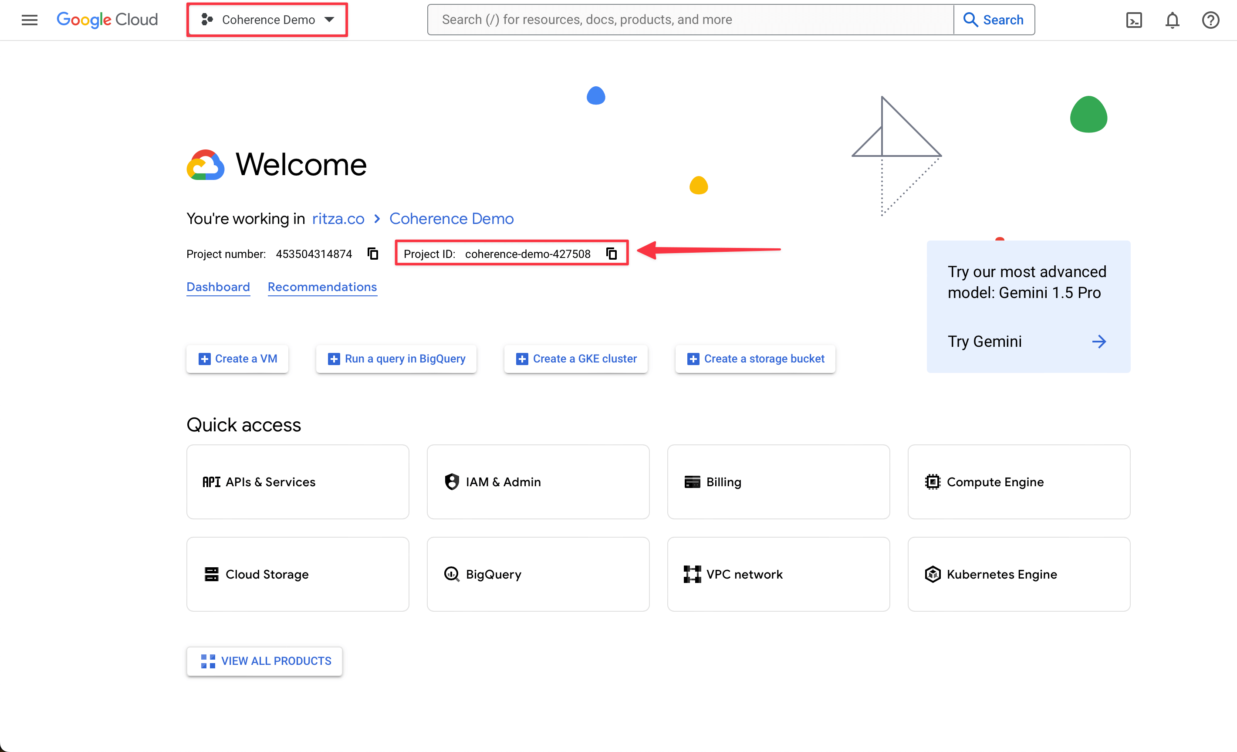Copy the project ID to clipboard

(x=611, y=254)
